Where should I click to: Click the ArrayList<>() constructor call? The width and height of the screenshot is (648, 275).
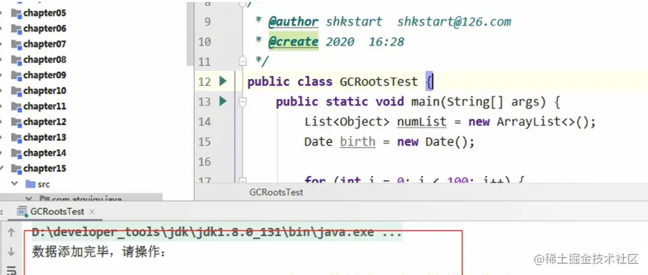(x=542, y=122)
